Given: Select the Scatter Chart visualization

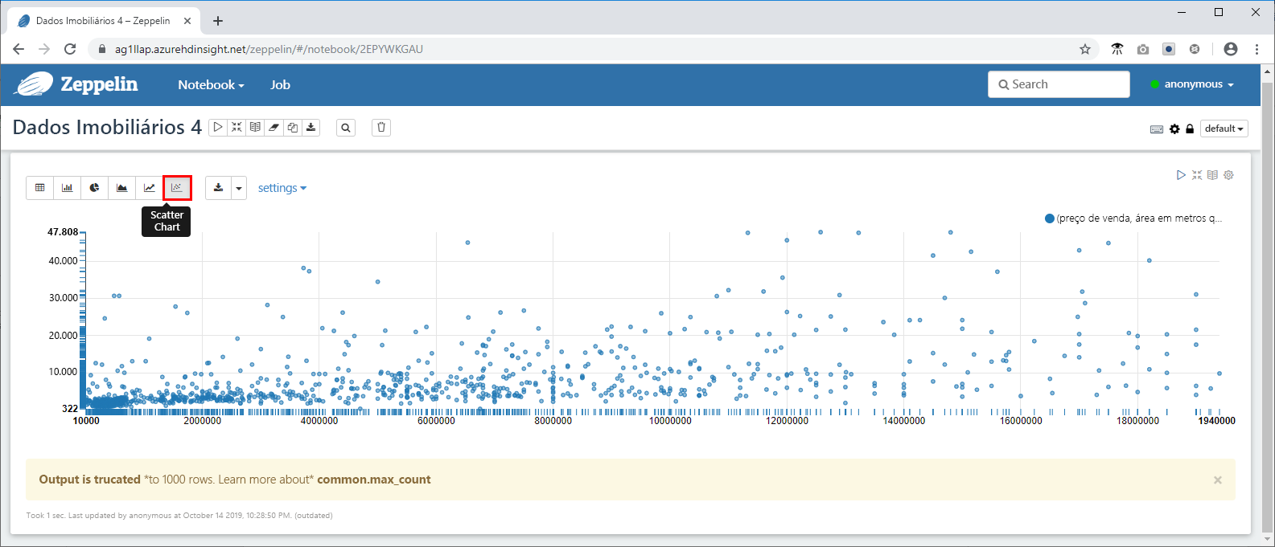Looking at the screenshot, I should (x=177, y=188).
